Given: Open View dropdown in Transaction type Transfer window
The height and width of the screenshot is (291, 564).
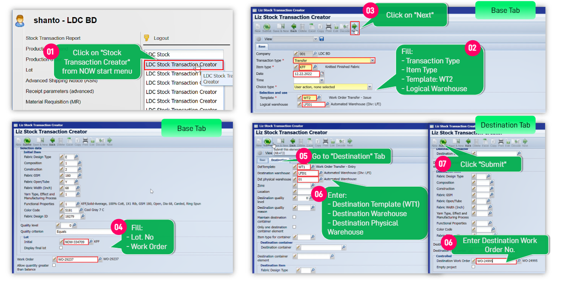Looking at the screenshot, I should tap(316, 39).
